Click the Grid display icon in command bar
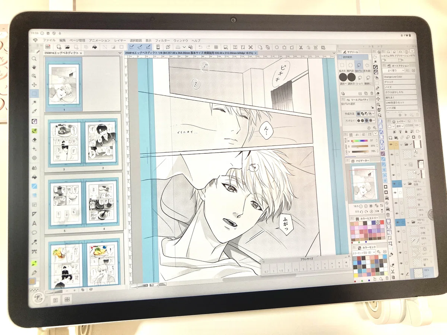 216,47
